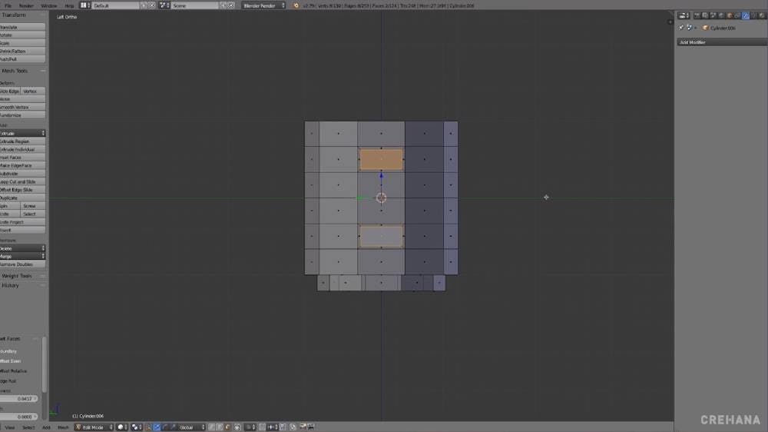Open the Object properties tab icon

(x=730, y=15)
